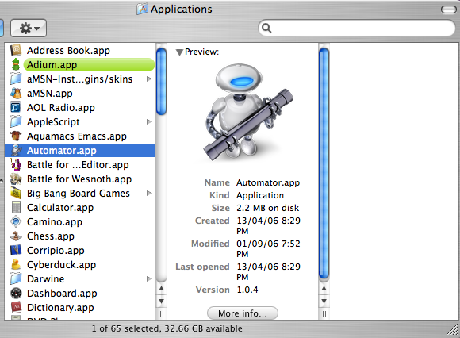The image size is (460, 338).
Task: Click the Corripio app icon
Action: coord(16,250)
